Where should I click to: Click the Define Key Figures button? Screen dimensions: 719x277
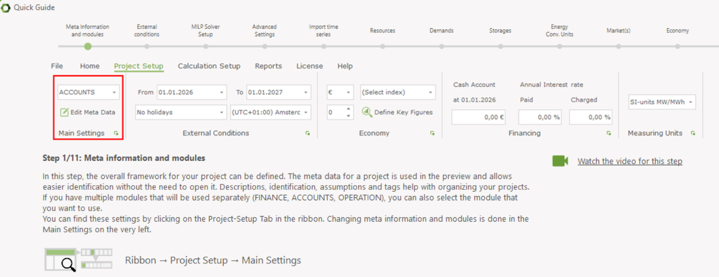point(397,112)
